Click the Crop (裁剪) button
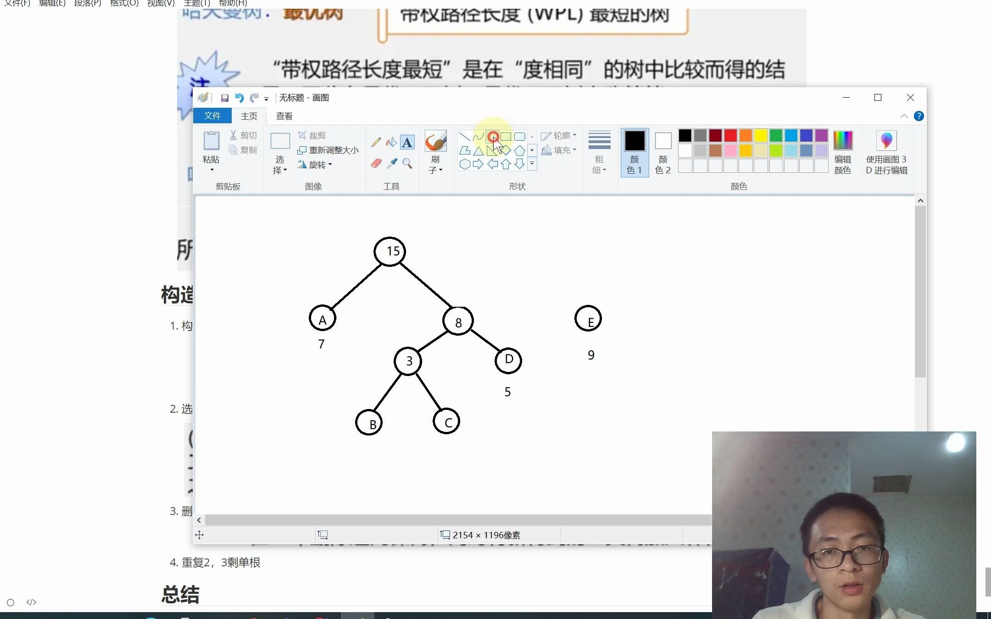 (312, 135)
